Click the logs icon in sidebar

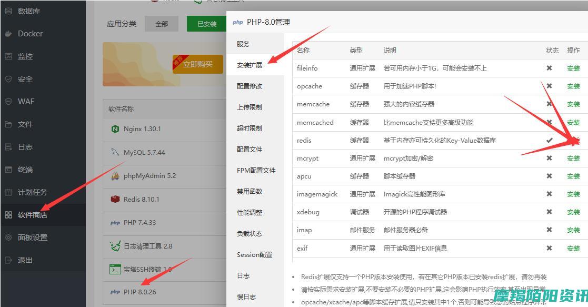[x=8, y=147]
